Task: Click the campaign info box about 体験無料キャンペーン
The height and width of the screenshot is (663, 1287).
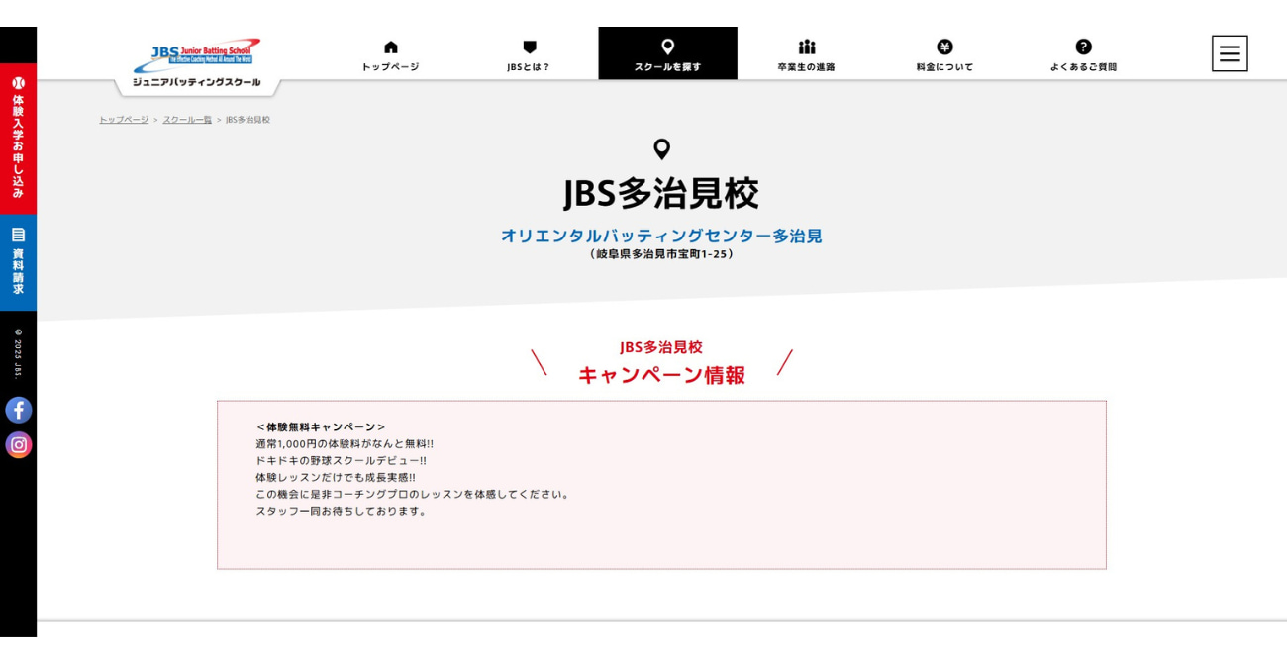Action: pyautogui.click(x=659, y=484)
